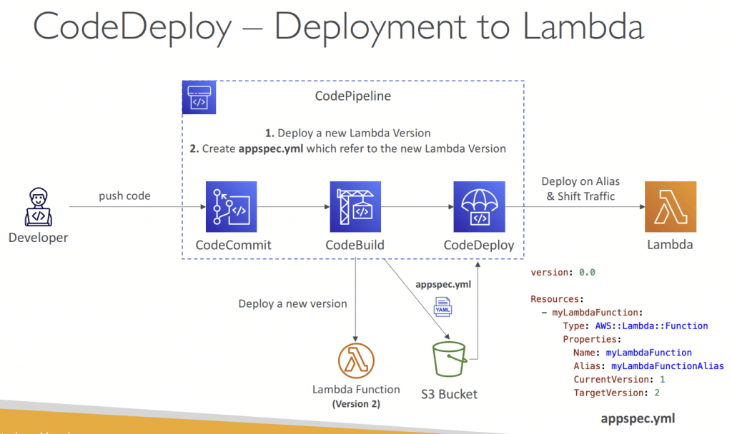Screen dimensions: 732x434
Task: Click the 'CodeBuild' label
Action: [x=355, y=246]
